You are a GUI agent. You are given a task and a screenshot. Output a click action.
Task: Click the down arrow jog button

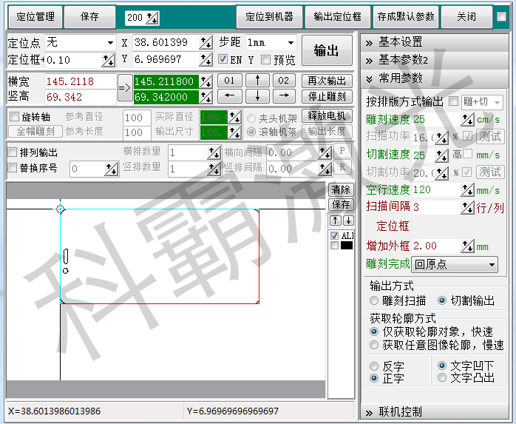(257, 95)
